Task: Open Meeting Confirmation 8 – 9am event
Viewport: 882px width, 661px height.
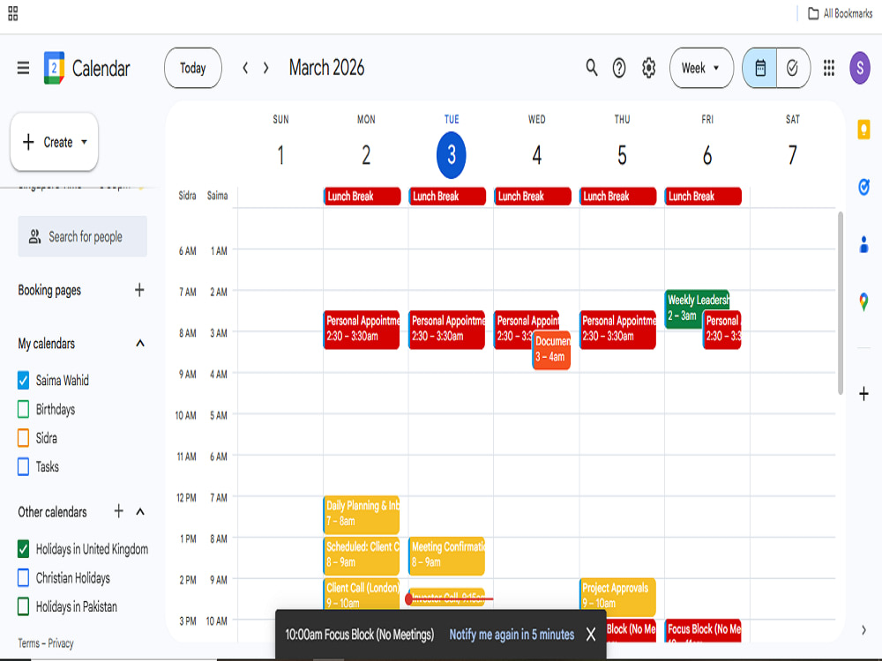Action: pyautogui.click(x=446, y=555)
